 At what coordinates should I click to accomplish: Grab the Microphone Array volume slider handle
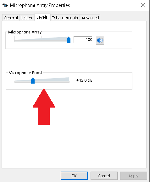click(x=69, y=40)
